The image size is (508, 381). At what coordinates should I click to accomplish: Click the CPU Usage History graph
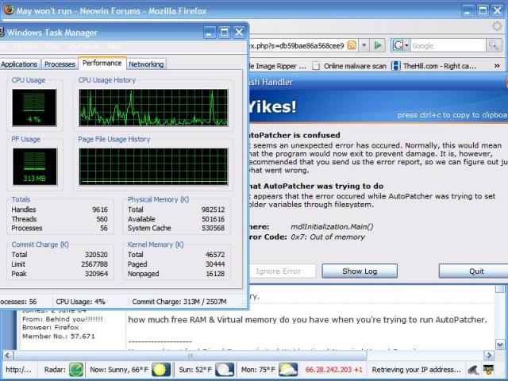[x=153, y=108]
